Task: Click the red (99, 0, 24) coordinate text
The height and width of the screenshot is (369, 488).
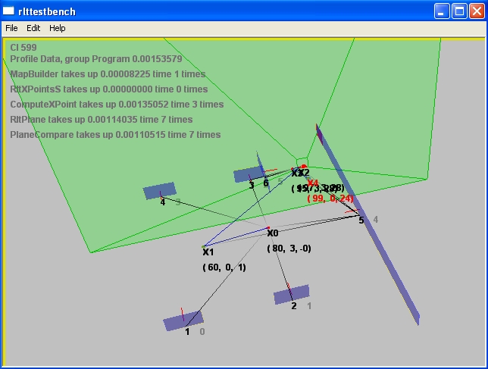Action: tap(330, 199)
